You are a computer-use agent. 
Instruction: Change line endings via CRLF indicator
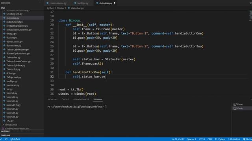(x=210, y=139)
